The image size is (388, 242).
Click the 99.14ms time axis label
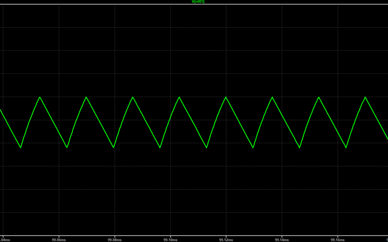point(282,239)
